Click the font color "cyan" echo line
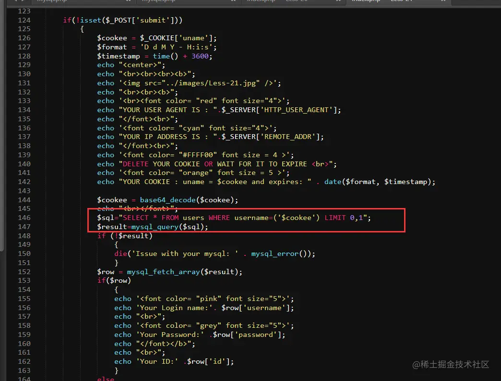Image resolution: width=501 pixels, height=381 pixels. (187, 128)
